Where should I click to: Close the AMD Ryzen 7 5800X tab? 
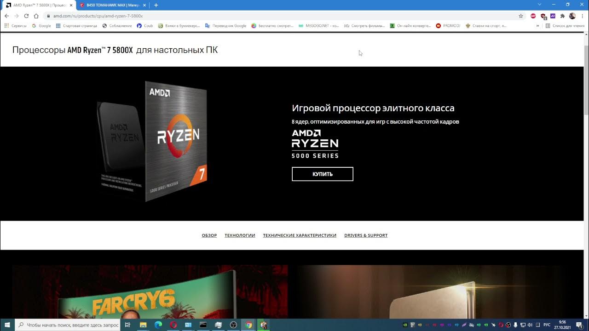click(71, 5)
